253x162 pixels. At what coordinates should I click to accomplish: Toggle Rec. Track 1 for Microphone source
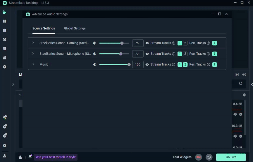215,54
